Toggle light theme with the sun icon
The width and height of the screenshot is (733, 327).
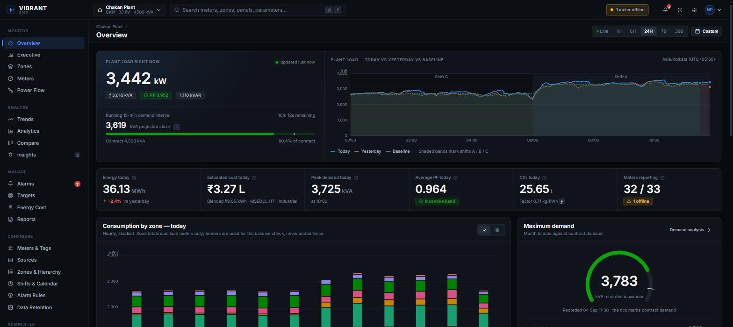point(680,10)
